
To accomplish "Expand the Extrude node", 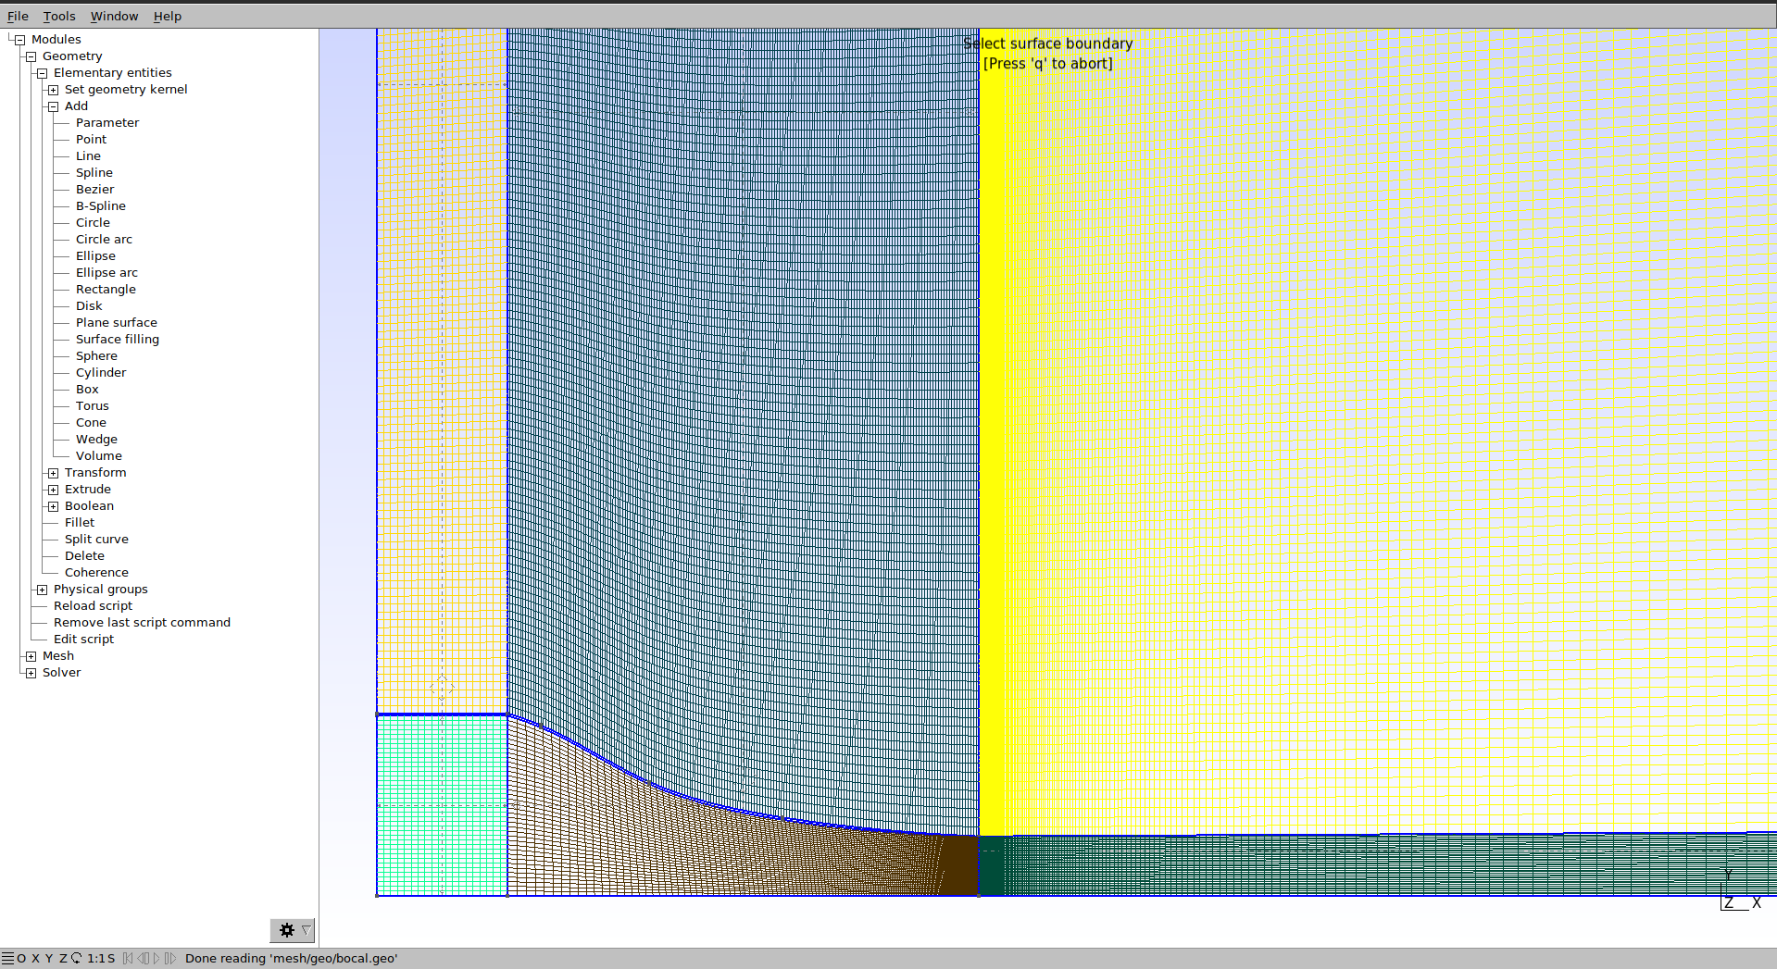I will 53,490.
